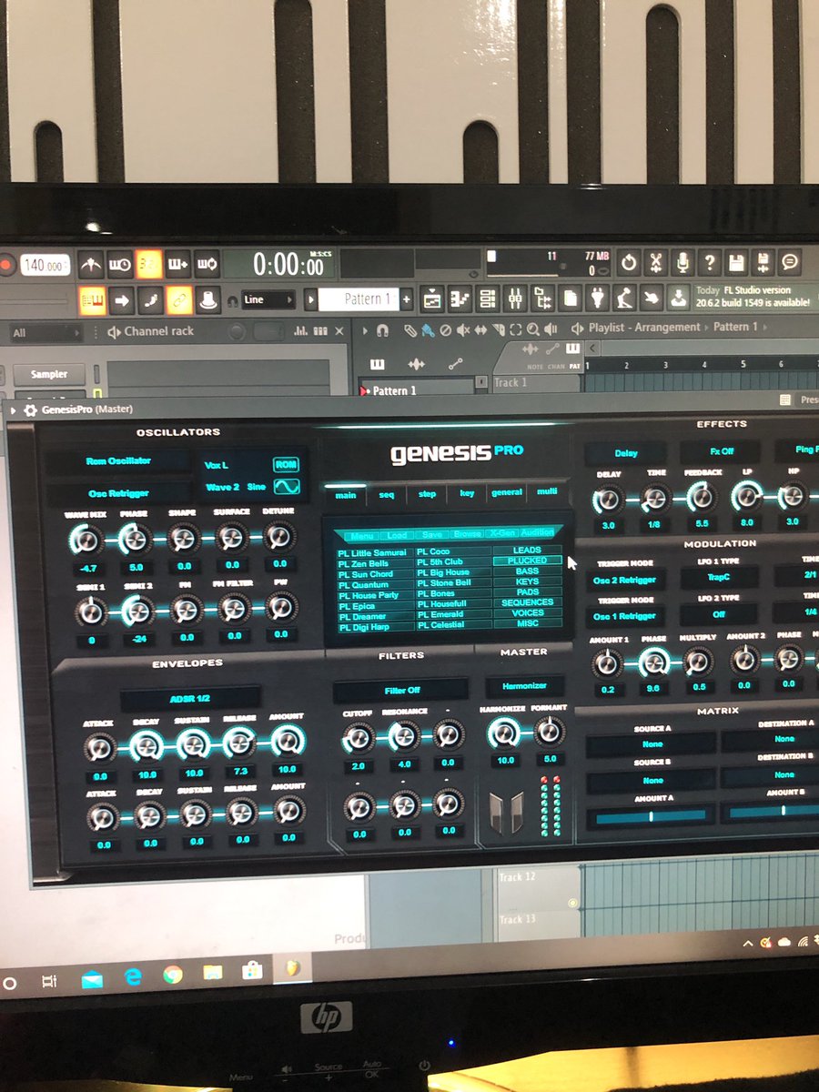
Task: Open the Harmonizer master dropdown
Action: coord(523,685)
